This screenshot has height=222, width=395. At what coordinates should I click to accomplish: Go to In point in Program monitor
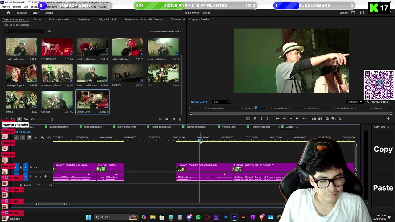[278, 118]
